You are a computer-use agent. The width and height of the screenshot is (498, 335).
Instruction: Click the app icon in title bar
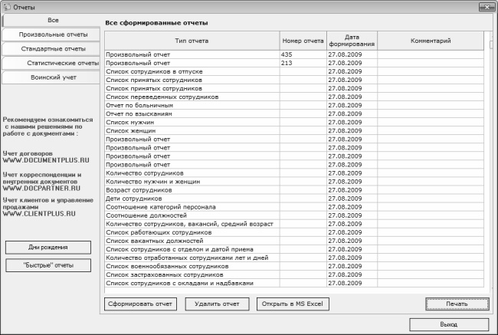(8, 7)
